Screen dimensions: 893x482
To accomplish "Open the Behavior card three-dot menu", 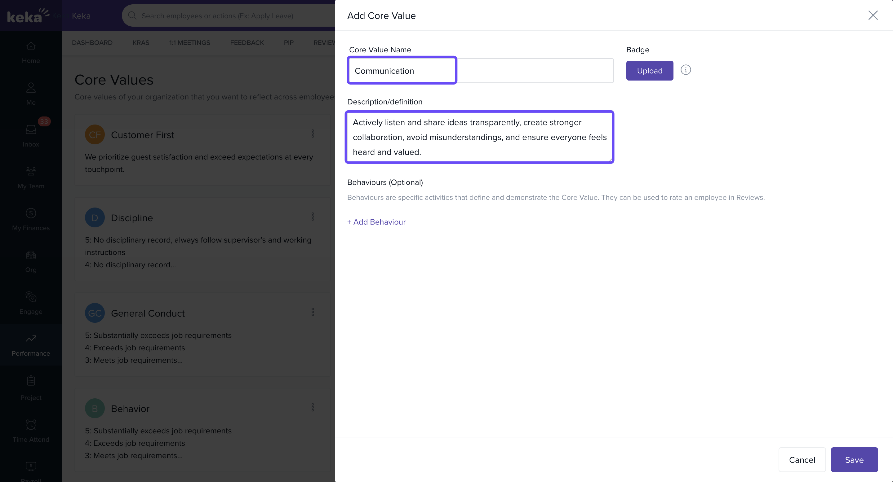I will 313,408.
